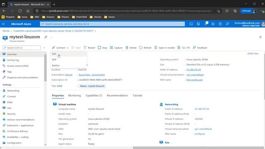Click the sidebar search box
Viewport: 265px width, 149px height.
point(22,48)
